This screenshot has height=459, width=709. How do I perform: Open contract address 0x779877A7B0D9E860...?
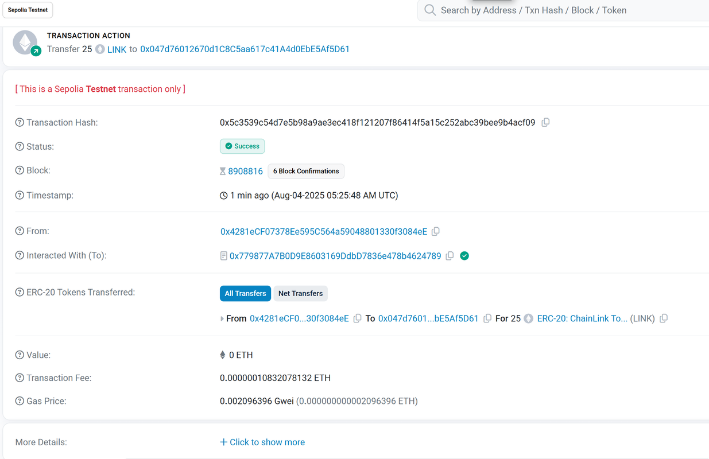(x=335, y=256)
